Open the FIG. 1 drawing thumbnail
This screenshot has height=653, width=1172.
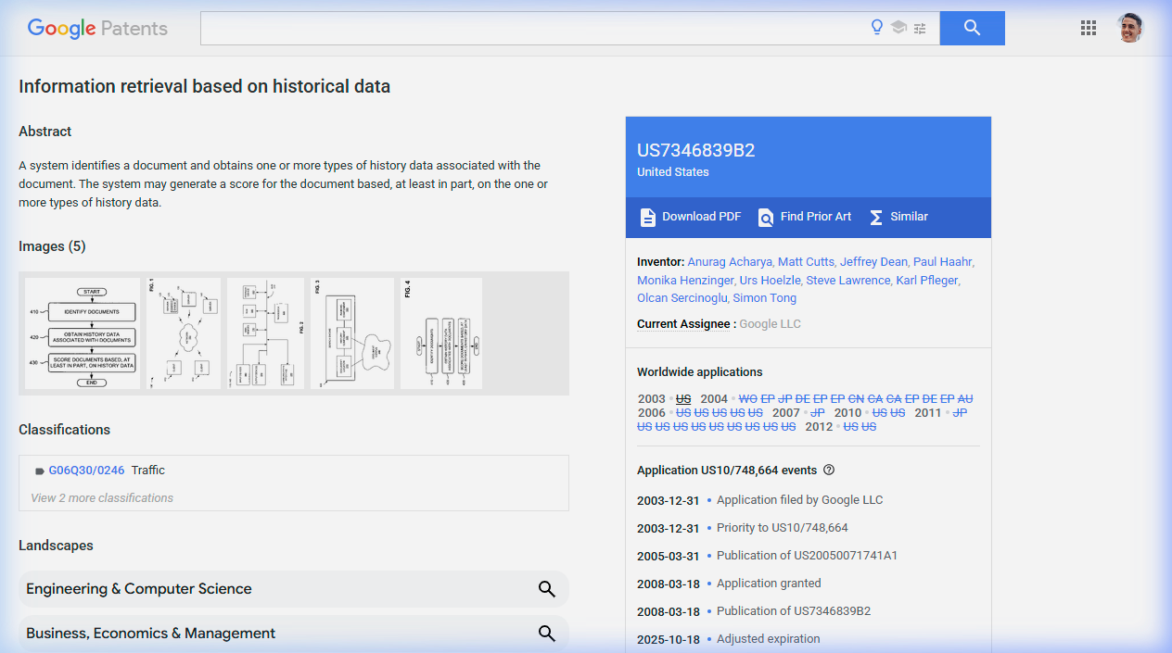(x=184, y=333)
